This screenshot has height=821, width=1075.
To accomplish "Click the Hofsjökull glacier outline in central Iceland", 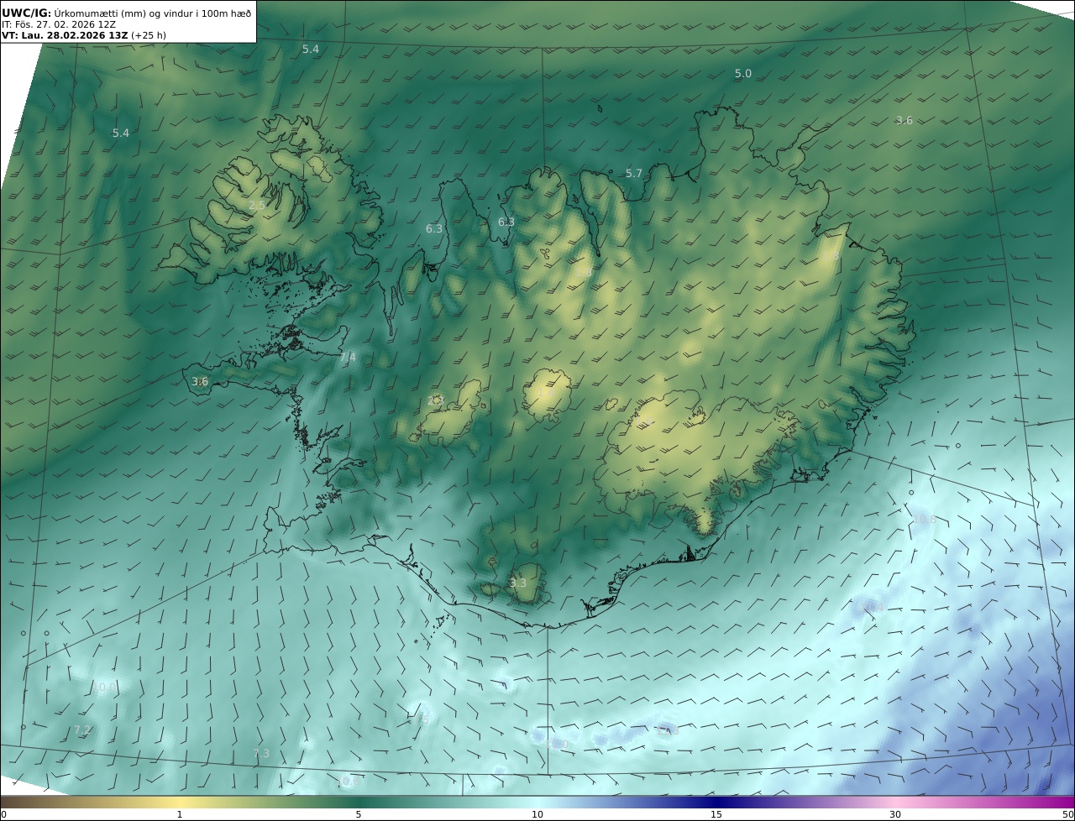I will coord(548,393).
